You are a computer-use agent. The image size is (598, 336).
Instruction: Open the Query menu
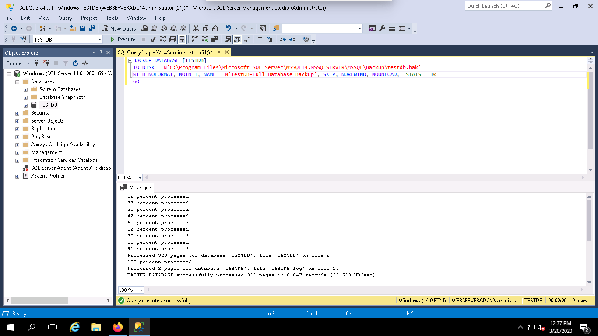click(x=65, y=18)
